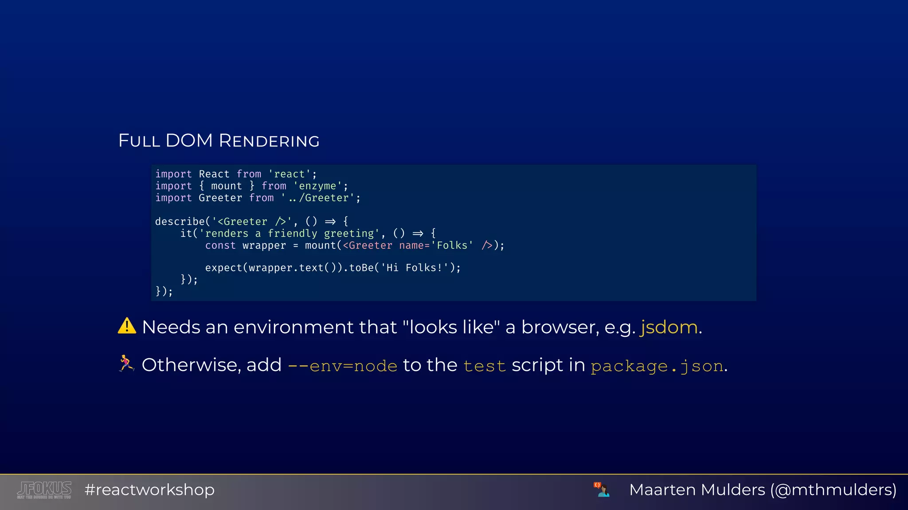
Task: Click the line import React from 'react'
Action: coord(236,174)
